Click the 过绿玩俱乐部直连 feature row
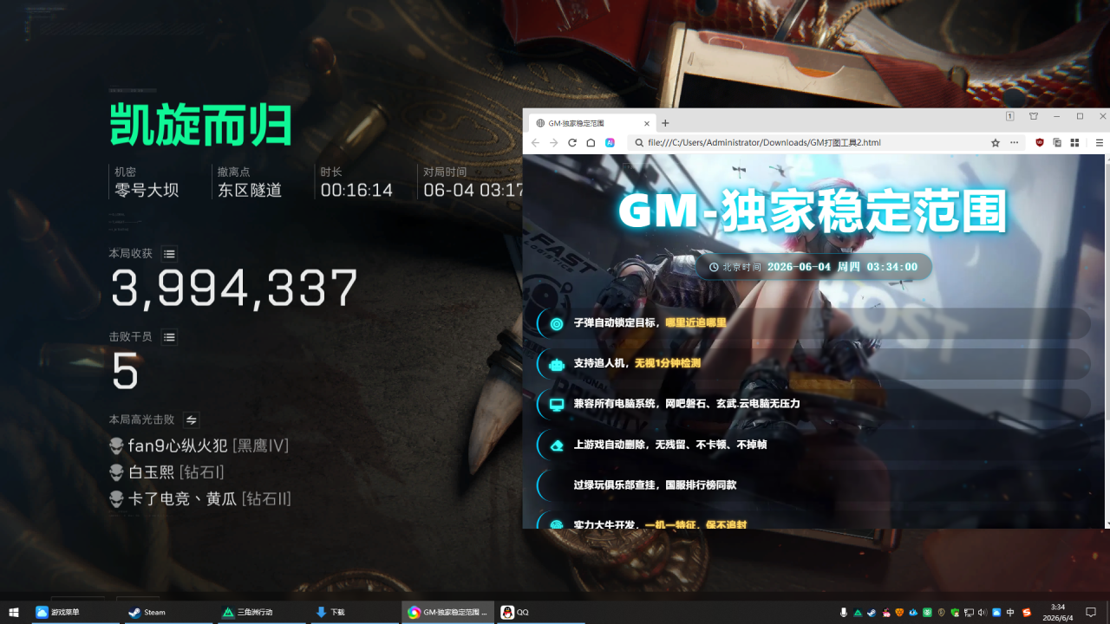This screenshot has height=624, width=1110. [813, 485]
